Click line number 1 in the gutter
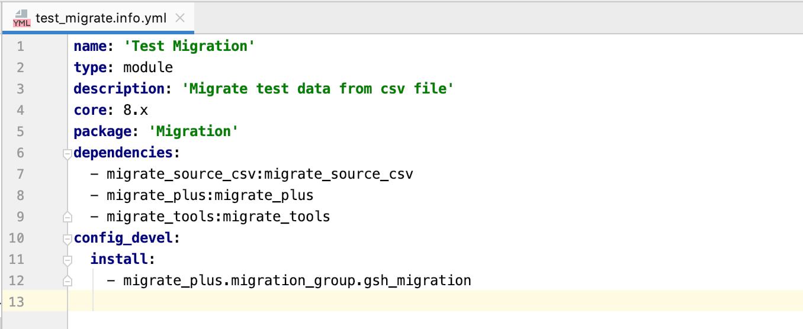Viewport: 803px width, 329px height. [x=21, y=46]
